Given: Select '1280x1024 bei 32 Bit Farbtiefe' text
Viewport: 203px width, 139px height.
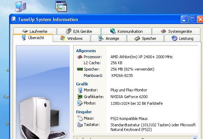Looking at the screenshot, I should coord(137,103).
